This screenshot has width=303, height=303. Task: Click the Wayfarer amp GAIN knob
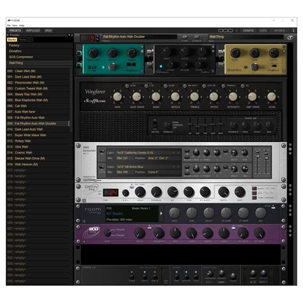(x=117, y=97)
